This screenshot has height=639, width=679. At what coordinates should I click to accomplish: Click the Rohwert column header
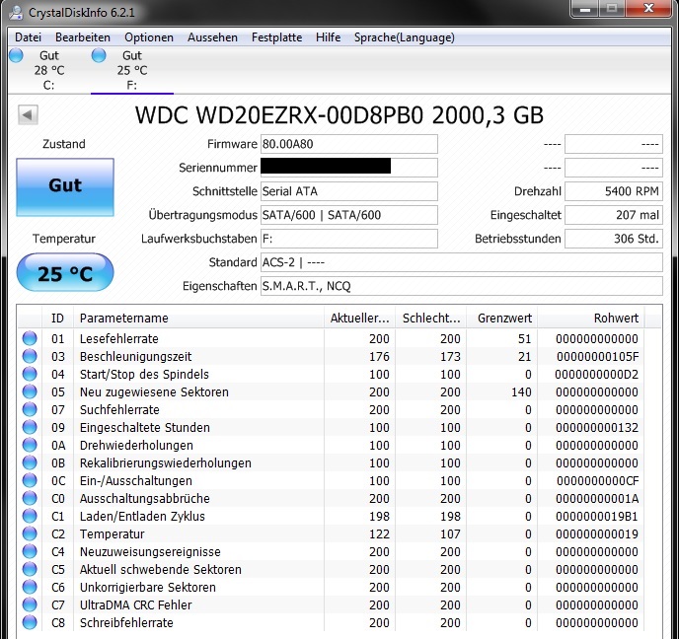click(591, 318)
